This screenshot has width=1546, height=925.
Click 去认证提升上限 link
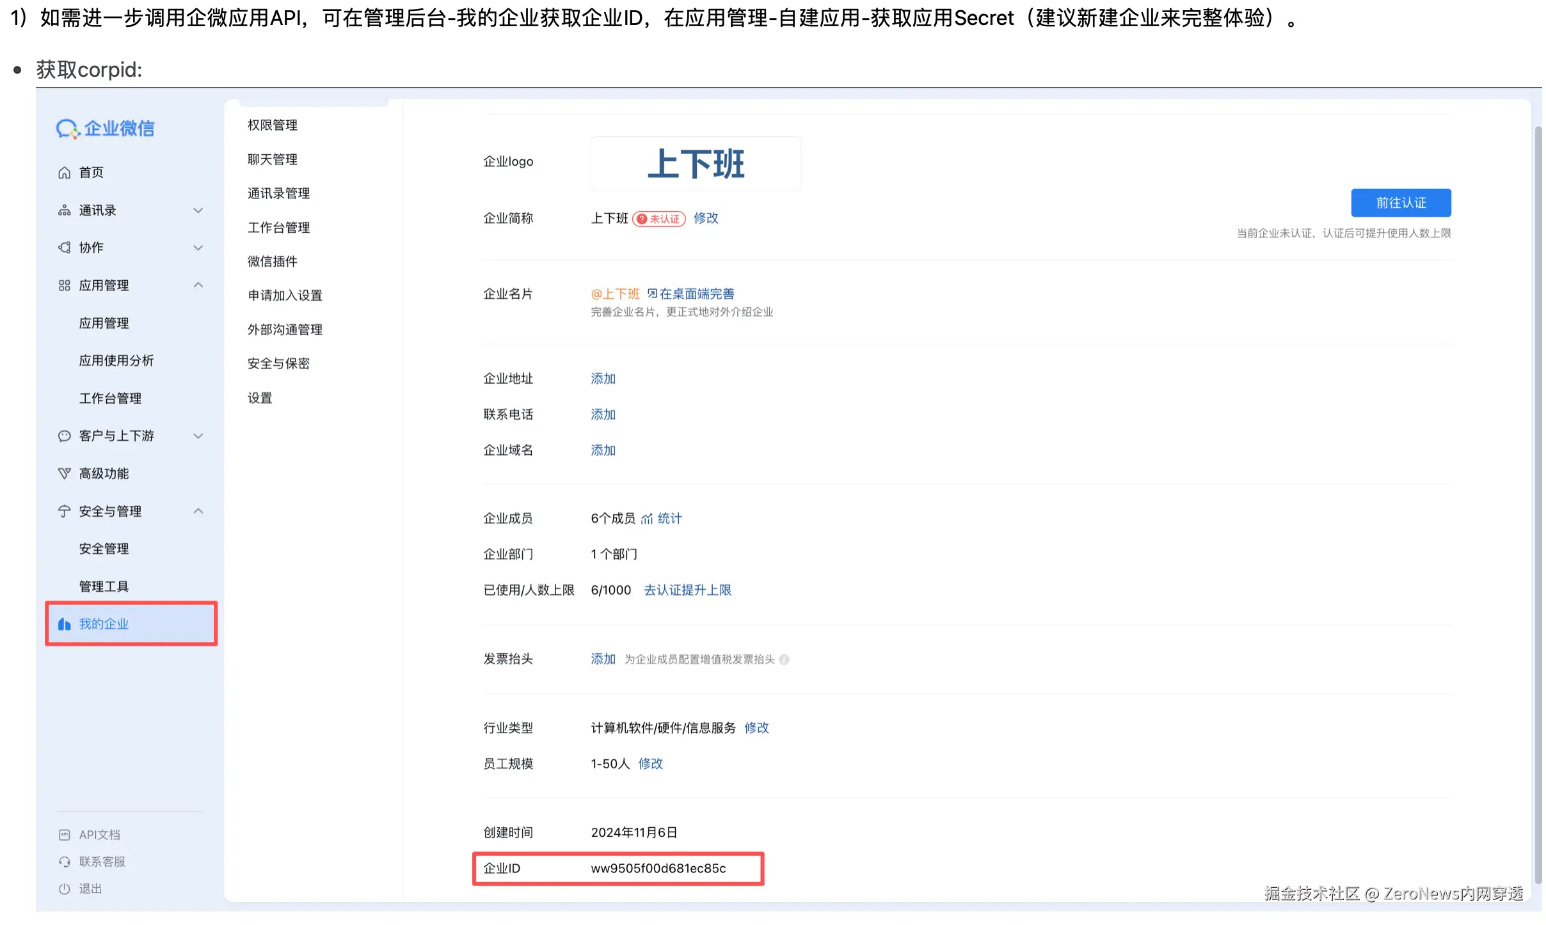point(687,590)
